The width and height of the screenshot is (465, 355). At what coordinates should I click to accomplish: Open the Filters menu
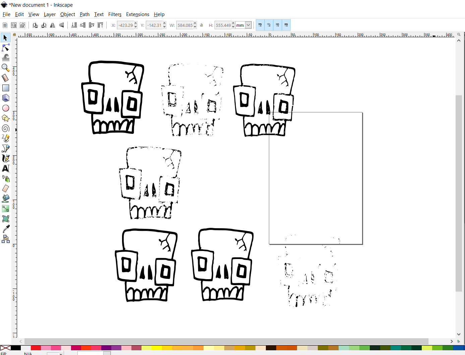pos(115,14)
